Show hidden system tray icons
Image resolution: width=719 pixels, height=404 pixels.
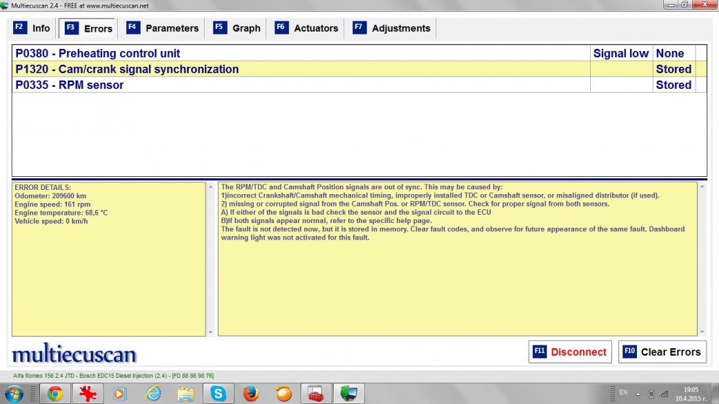(x=637, y=394)
